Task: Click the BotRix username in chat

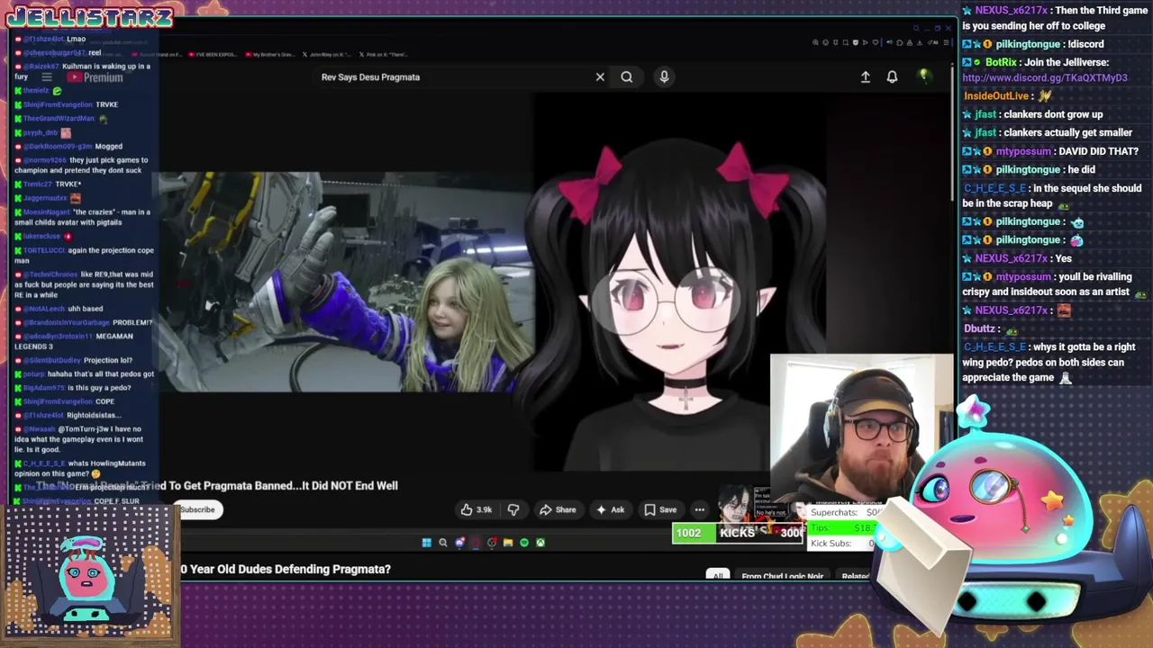Action: 1001,62
